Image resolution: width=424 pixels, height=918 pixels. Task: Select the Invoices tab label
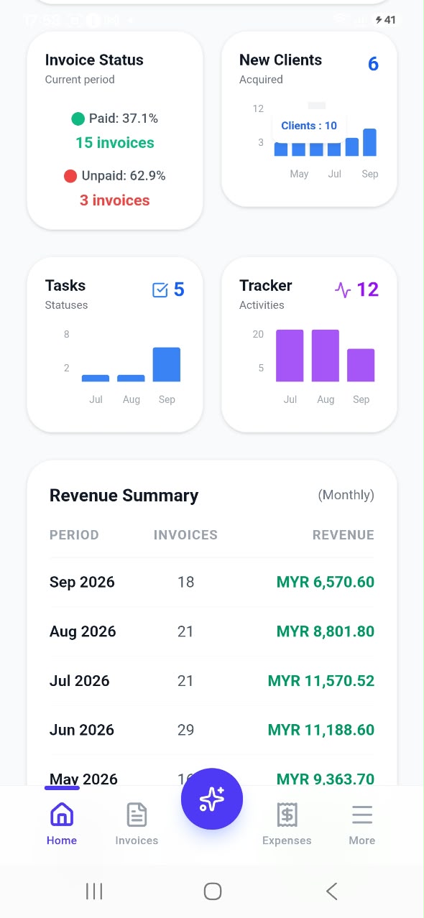(137, 840)
